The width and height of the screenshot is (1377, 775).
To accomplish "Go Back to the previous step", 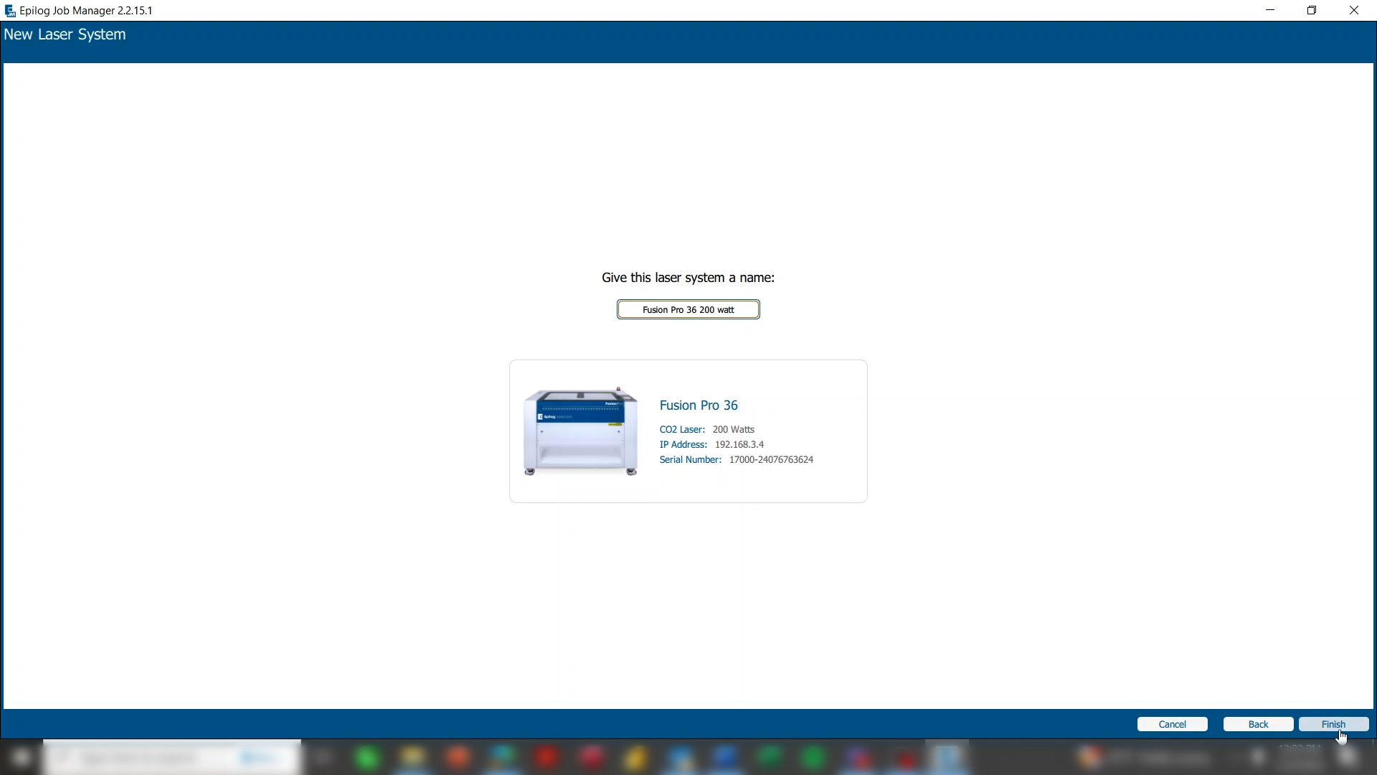I will click(1258, 724).
